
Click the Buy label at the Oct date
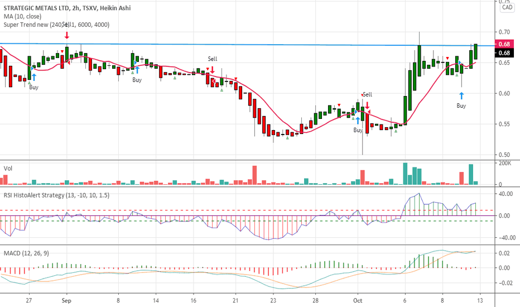(x=358, y=129)
